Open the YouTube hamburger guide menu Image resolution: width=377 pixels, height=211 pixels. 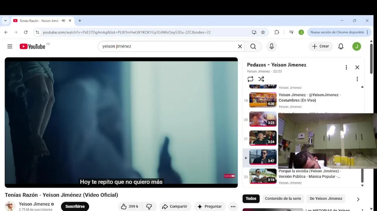[x=10, y=46]
